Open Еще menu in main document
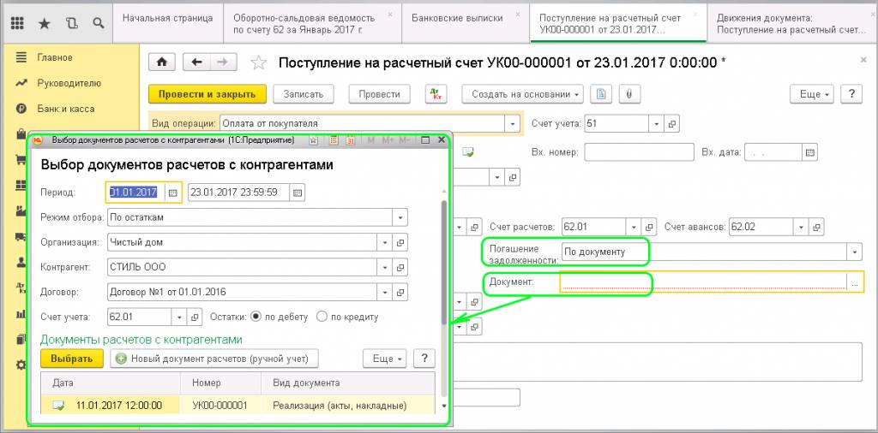The height and width of the screenshot is (433, 878). pyautogui.click(x=812, y=94)
